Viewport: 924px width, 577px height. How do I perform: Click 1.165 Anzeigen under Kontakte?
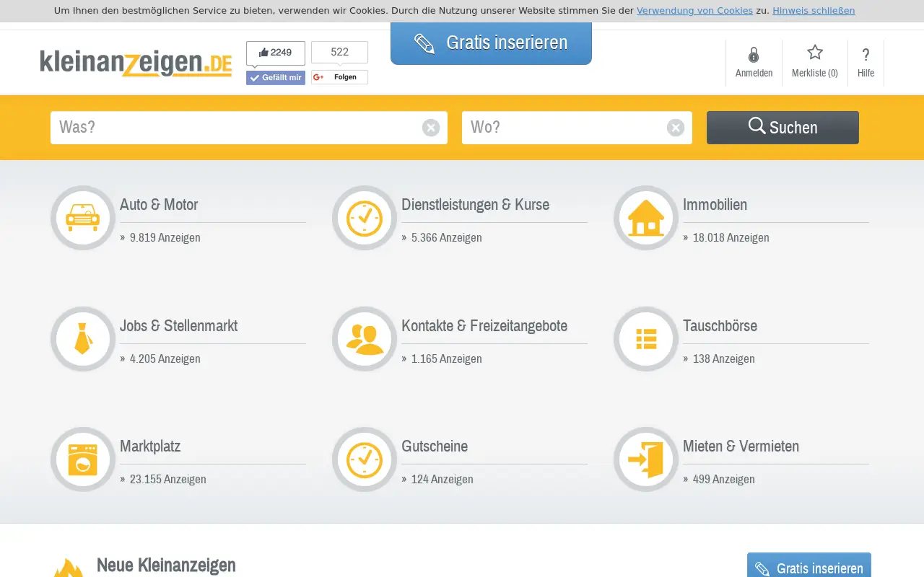pyautogui.click(x=447, y=358)
